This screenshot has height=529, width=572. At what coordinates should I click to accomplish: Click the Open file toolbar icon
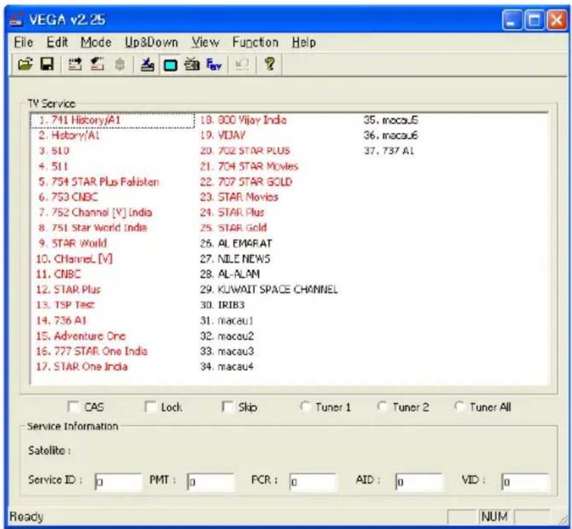click(x=25, y=64)
